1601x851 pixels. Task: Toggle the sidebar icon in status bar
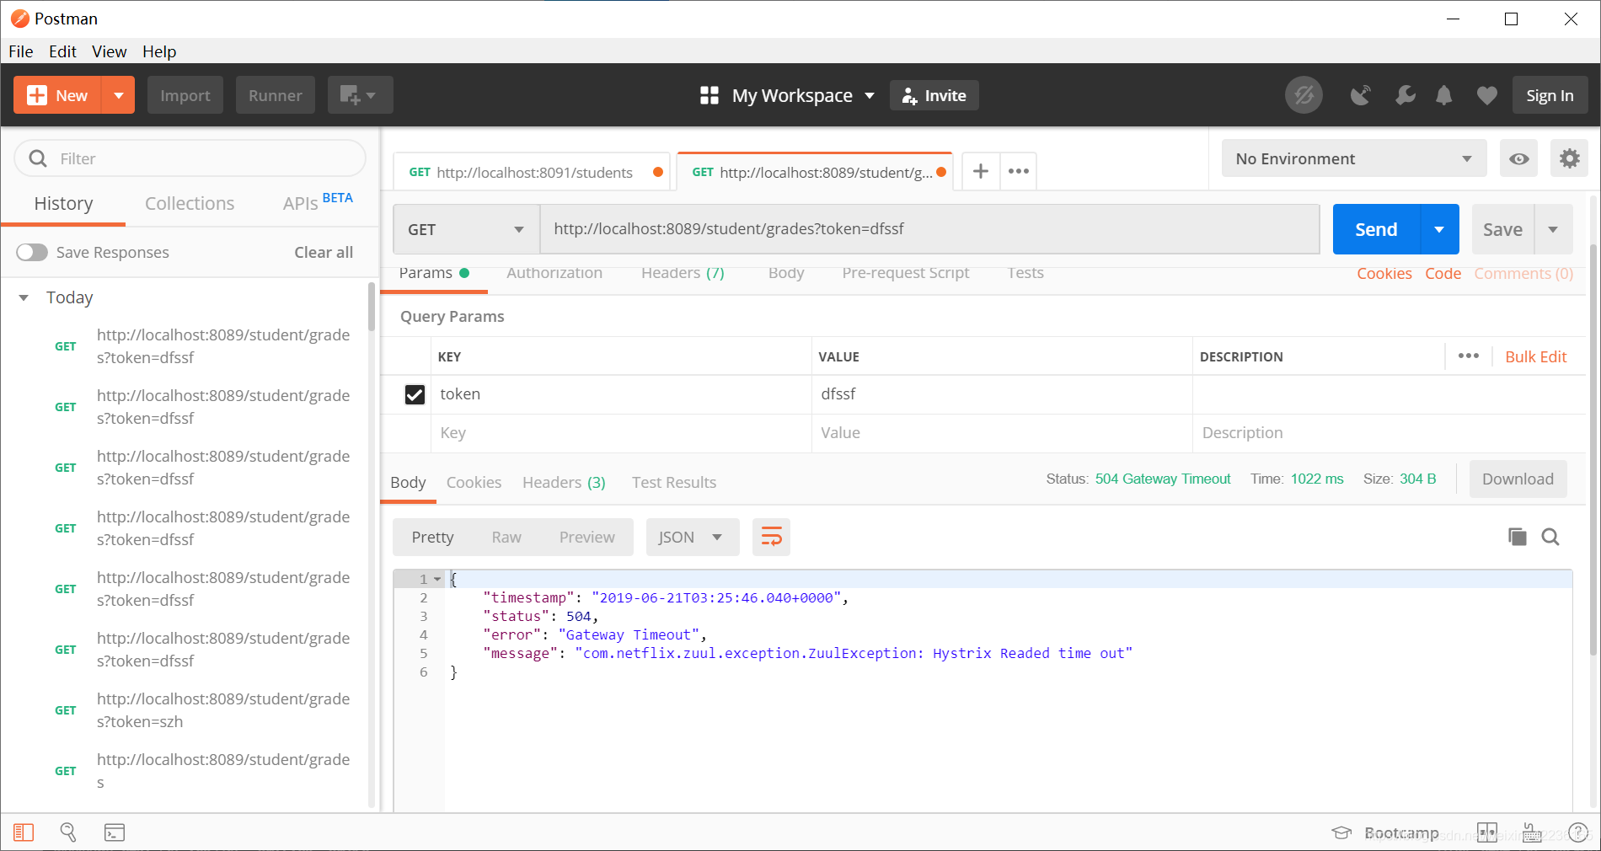tap(24, 832)
